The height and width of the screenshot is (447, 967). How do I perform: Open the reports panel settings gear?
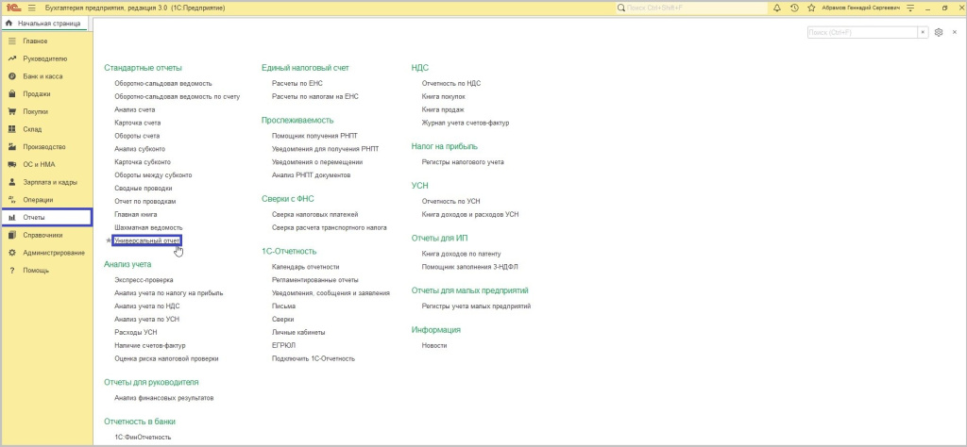tap(938, 32)
